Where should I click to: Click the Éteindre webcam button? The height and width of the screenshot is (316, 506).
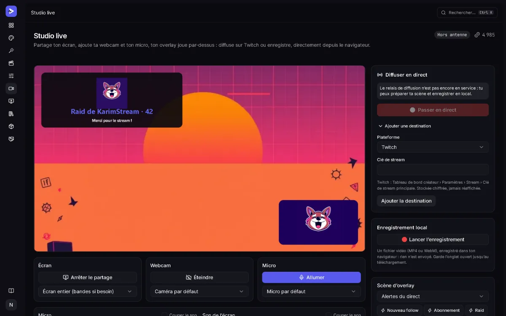(x=199, y=277)
